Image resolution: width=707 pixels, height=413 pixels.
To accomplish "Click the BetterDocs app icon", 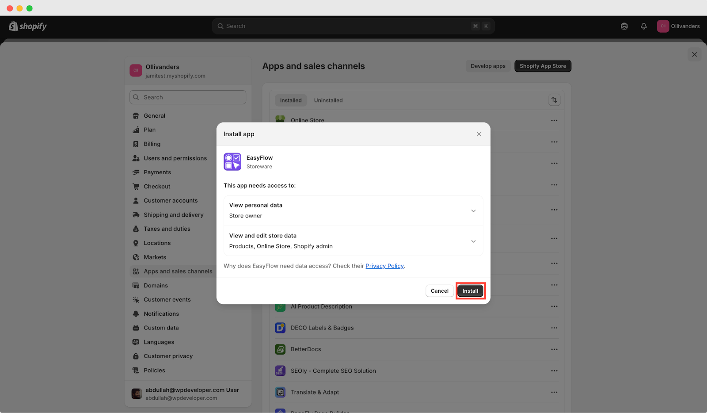I will [280, 349].
